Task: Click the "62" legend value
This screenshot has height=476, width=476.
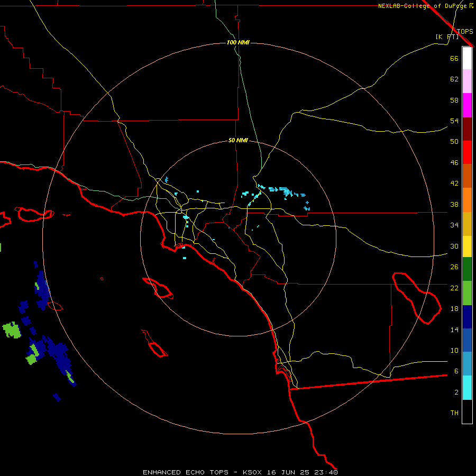Action: coord(454,79)
